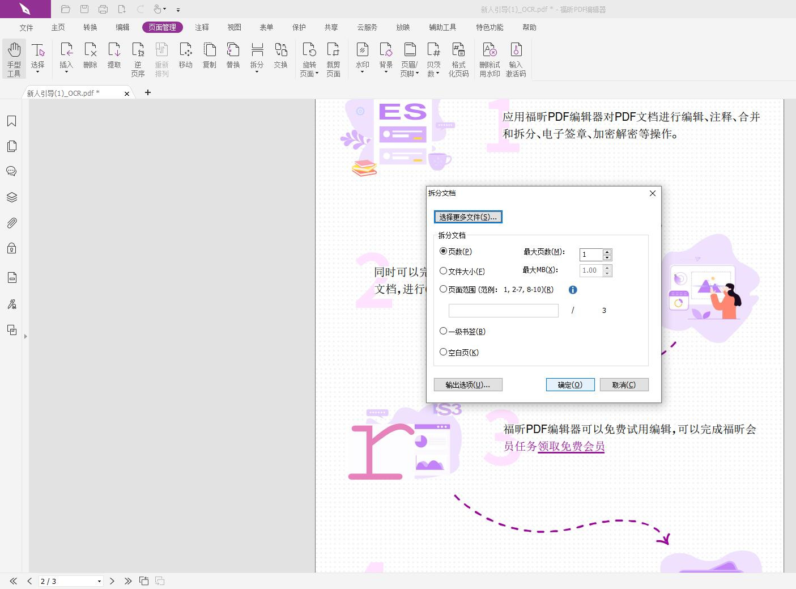The height and width of the screenshot is (589, 796).
Task: Open the bookmarks panel in left sidebar
Action: click(12, 120)
